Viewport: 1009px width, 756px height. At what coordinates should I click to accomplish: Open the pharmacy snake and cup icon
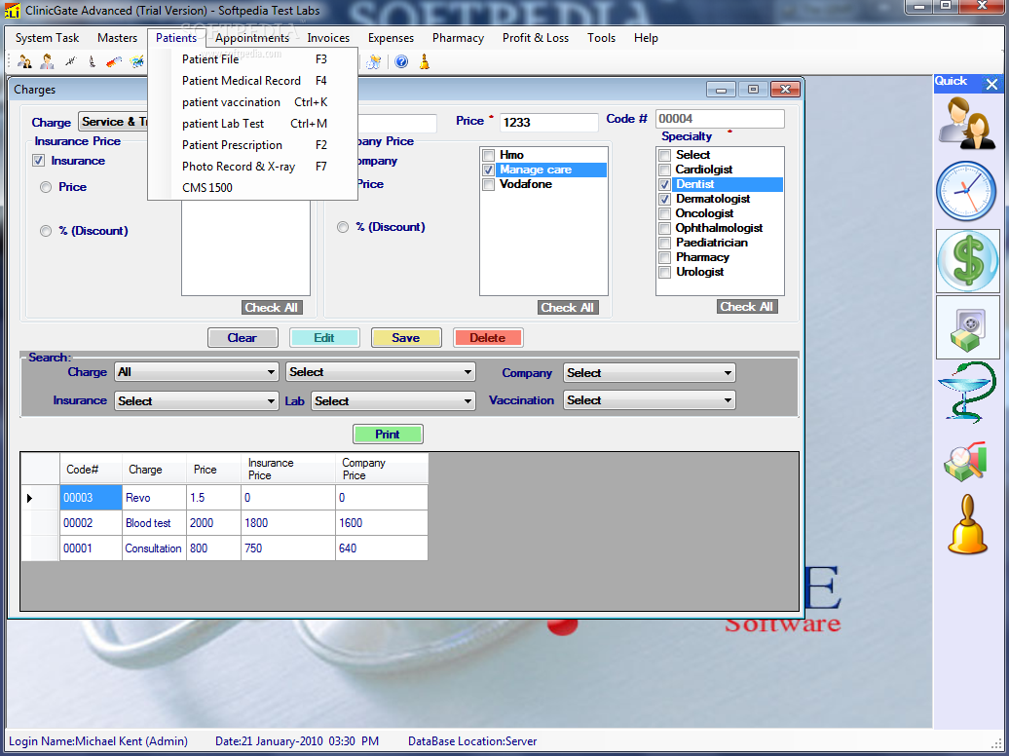[x=967, y=392]
